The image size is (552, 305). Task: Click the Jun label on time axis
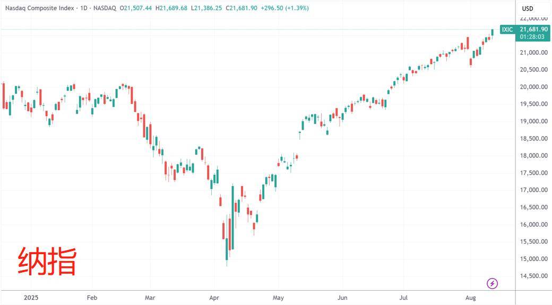click(342, 298)
